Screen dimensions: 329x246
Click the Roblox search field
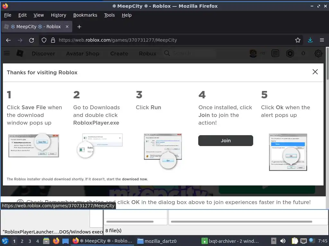coord(190,53)
